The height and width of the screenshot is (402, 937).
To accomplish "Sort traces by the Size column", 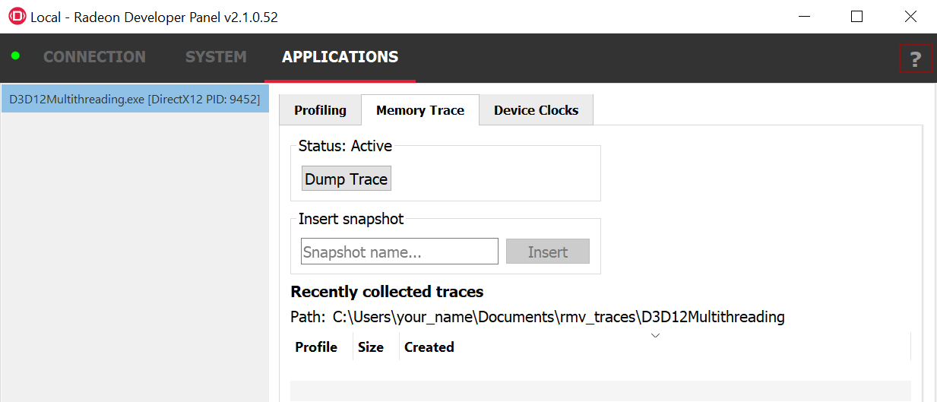I will click(x=371, y=347).
